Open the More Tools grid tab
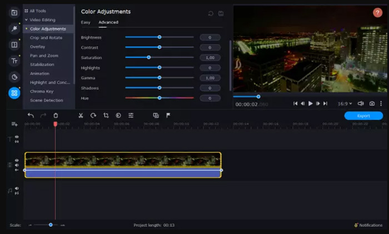Screen dimensions: 389x234 coord(14,93)
